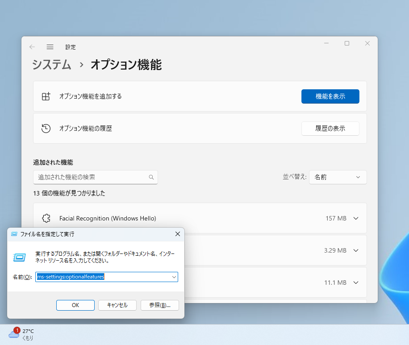Click the 追加された機能の検索 search field

[x=89, y=177]
